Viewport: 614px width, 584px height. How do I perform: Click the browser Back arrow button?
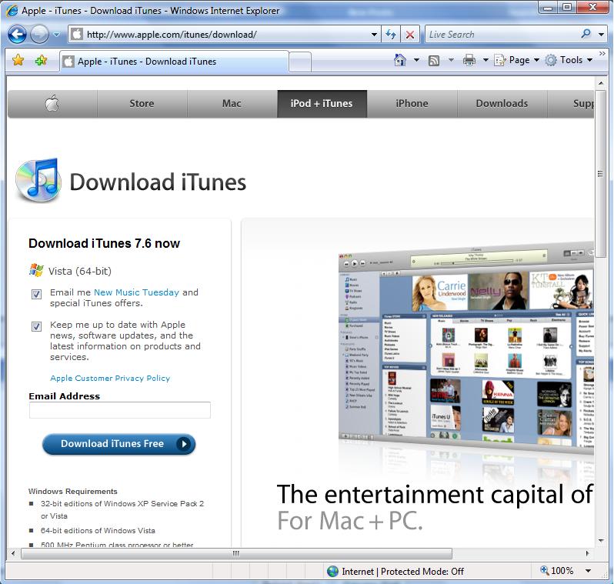pos(17,35)
